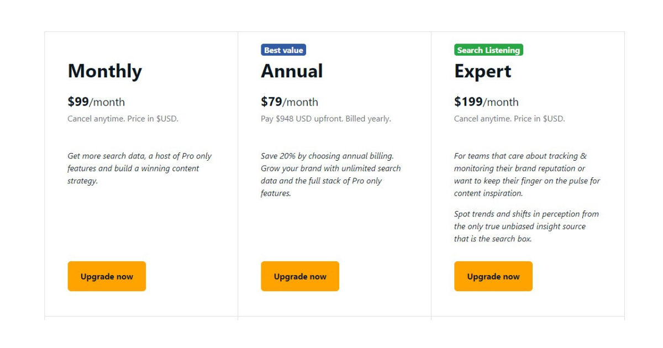Click the Get more search data description
Image resolution: width=663 pixels, height=348 pixels.
click(x=139, y=168)
